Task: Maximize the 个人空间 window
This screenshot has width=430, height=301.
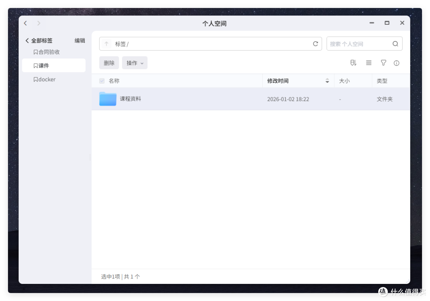Action: click(387, 23)
